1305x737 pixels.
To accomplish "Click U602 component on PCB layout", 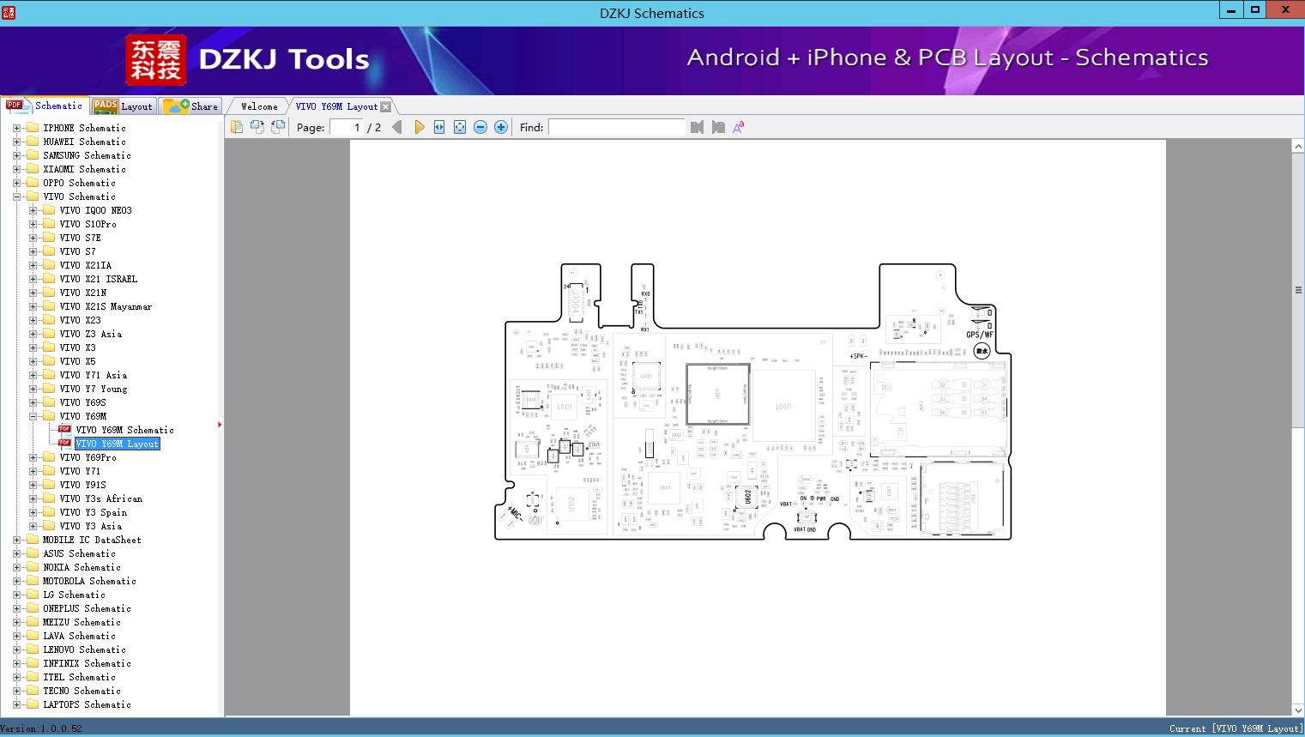I will [x=746, y=497].
